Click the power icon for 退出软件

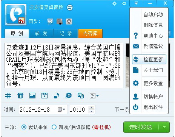pos(136,107)
